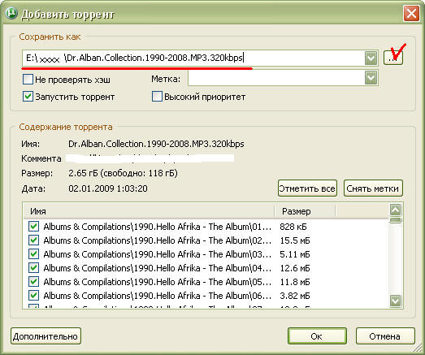Viewport: 425px width, 355px height.
Task: Click the file list scroll up arrow
Action: point(395,210)
